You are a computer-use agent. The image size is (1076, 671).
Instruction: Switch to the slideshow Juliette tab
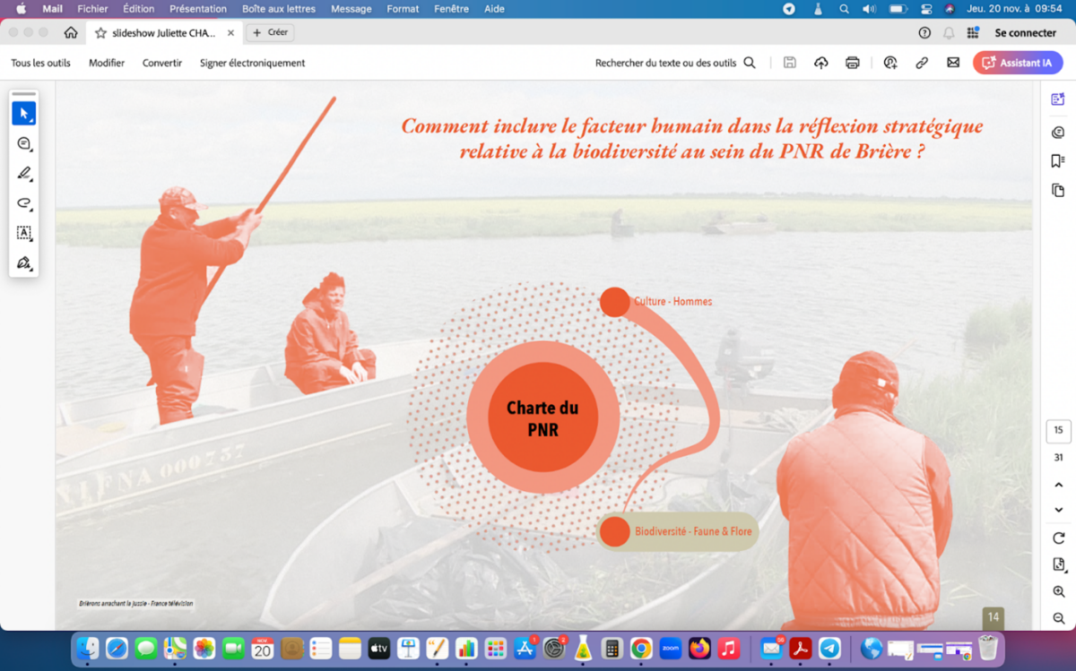point(163,32)
